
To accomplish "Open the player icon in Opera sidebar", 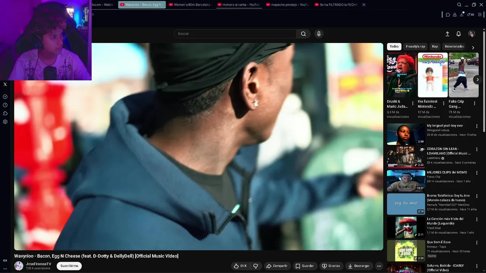I will click(5, 97).
